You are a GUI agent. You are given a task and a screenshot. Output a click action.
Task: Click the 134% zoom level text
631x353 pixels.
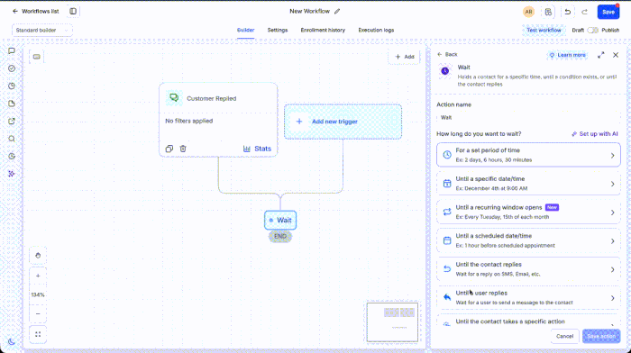coord(38,294)
